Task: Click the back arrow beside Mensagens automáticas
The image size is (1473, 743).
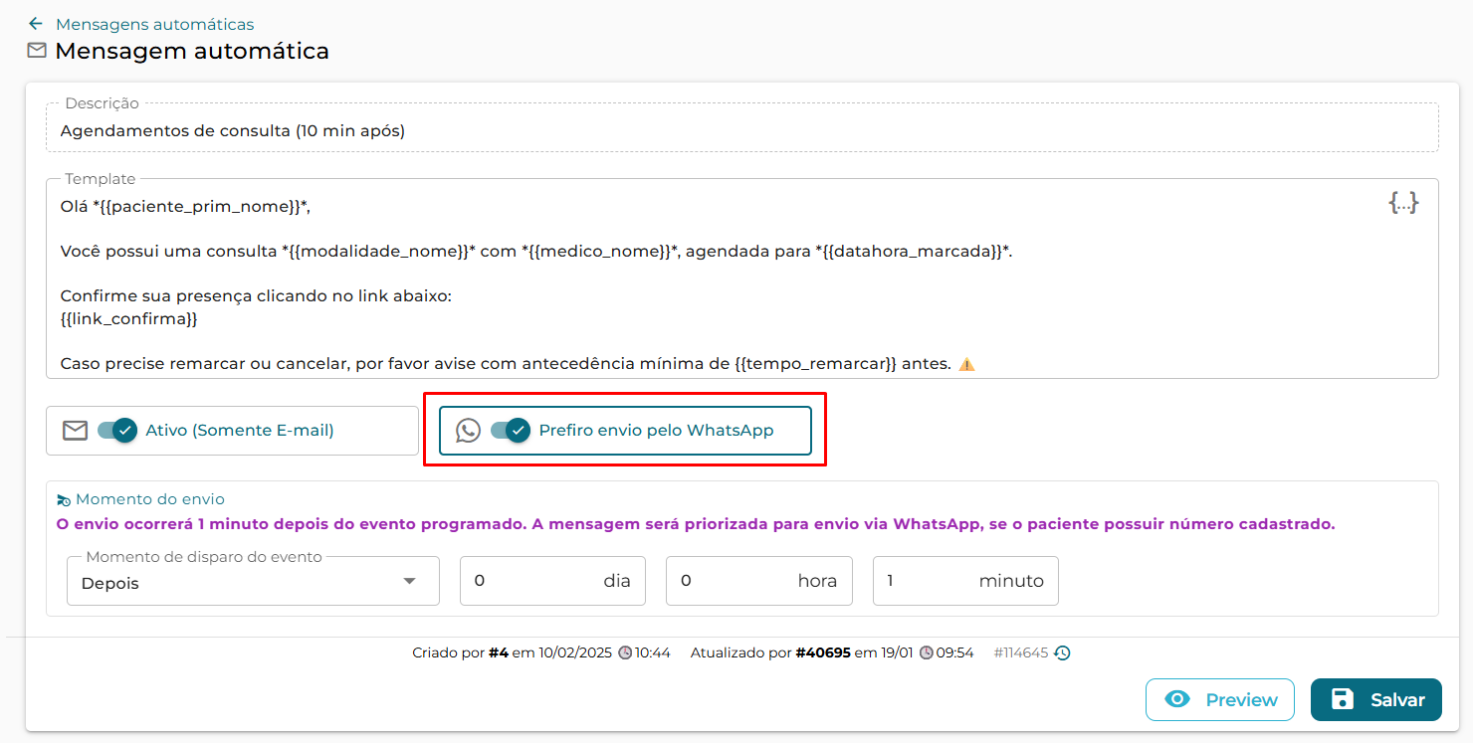Action: [x=36, y=24]
